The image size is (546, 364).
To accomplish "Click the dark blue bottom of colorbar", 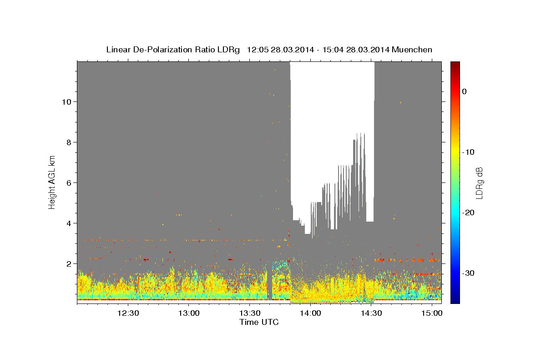I will (x=455, y=298).
